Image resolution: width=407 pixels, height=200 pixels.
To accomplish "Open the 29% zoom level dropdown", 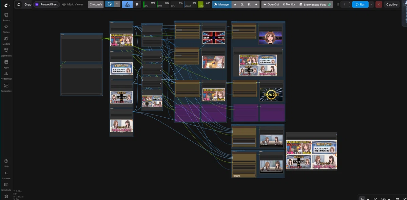I will click(386, 199).
